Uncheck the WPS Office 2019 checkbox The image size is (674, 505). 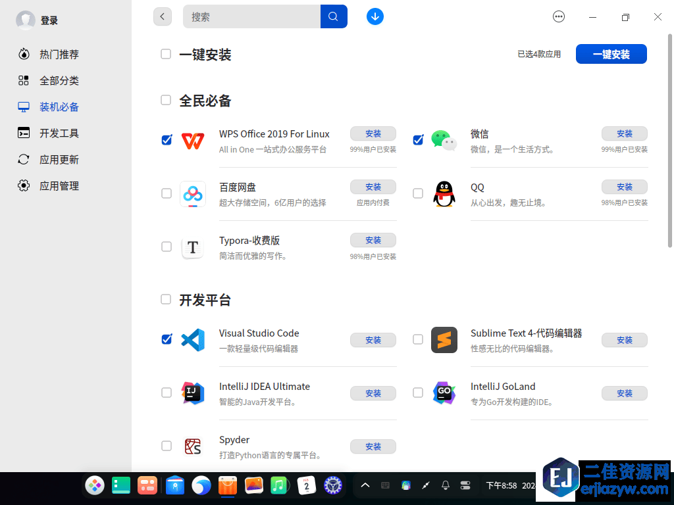pos(167,140)
